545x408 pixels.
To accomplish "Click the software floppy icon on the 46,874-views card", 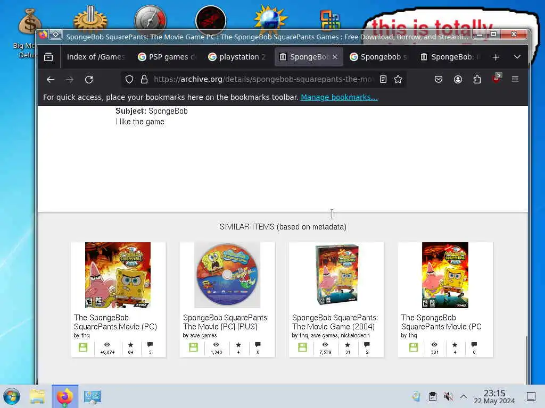I will [82, 347].
